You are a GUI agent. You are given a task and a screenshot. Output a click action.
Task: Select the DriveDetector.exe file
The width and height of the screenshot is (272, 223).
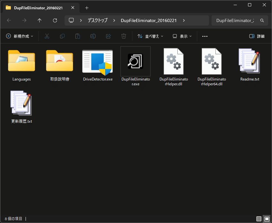pyautogui.click(x=97, y=61)
